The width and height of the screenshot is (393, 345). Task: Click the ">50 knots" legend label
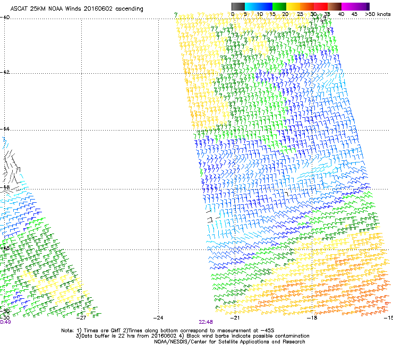[x=378, y=14]
